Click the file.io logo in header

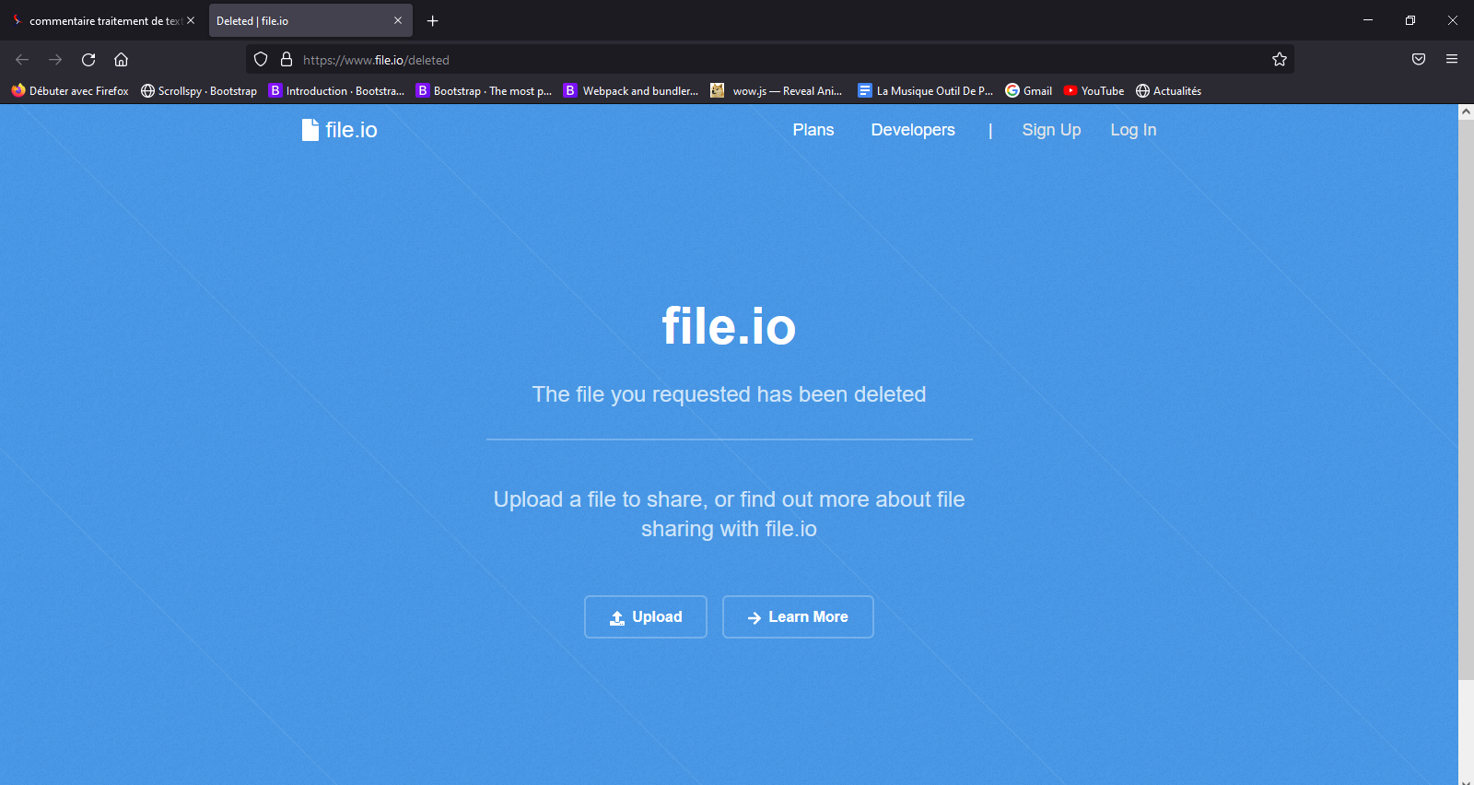[339, 130]
